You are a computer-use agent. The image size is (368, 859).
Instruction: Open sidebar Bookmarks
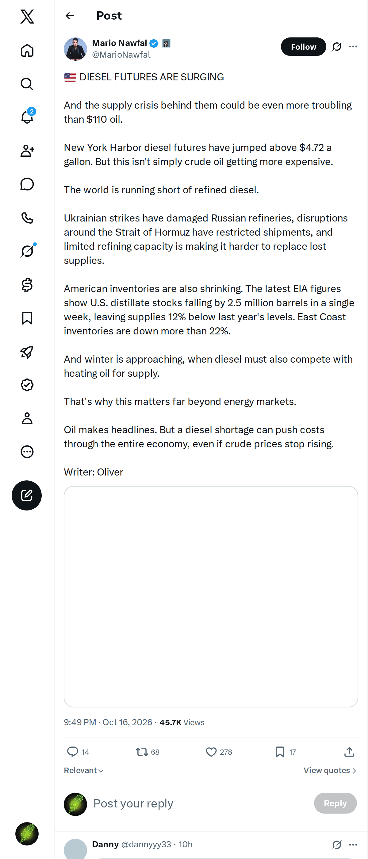27,318
